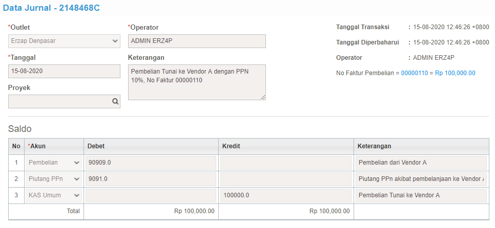Click the Operator field ADMIN ERZ4P
The image size is (495, 228).
197,41
